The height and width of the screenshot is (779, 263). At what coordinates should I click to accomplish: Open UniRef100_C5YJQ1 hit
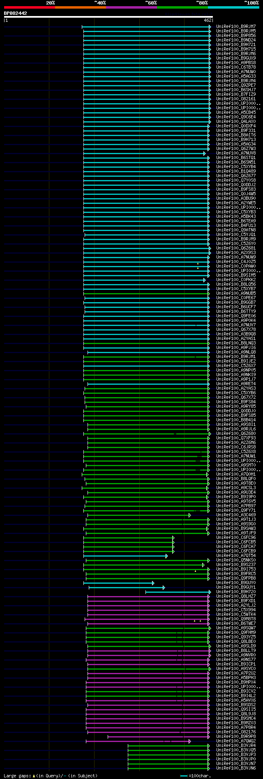(236, 235)
